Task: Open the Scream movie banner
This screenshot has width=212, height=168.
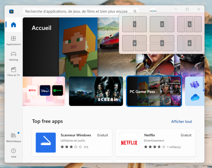Action: point(96,91)
